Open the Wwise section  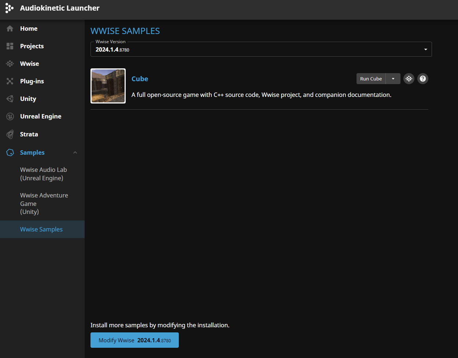29,64
